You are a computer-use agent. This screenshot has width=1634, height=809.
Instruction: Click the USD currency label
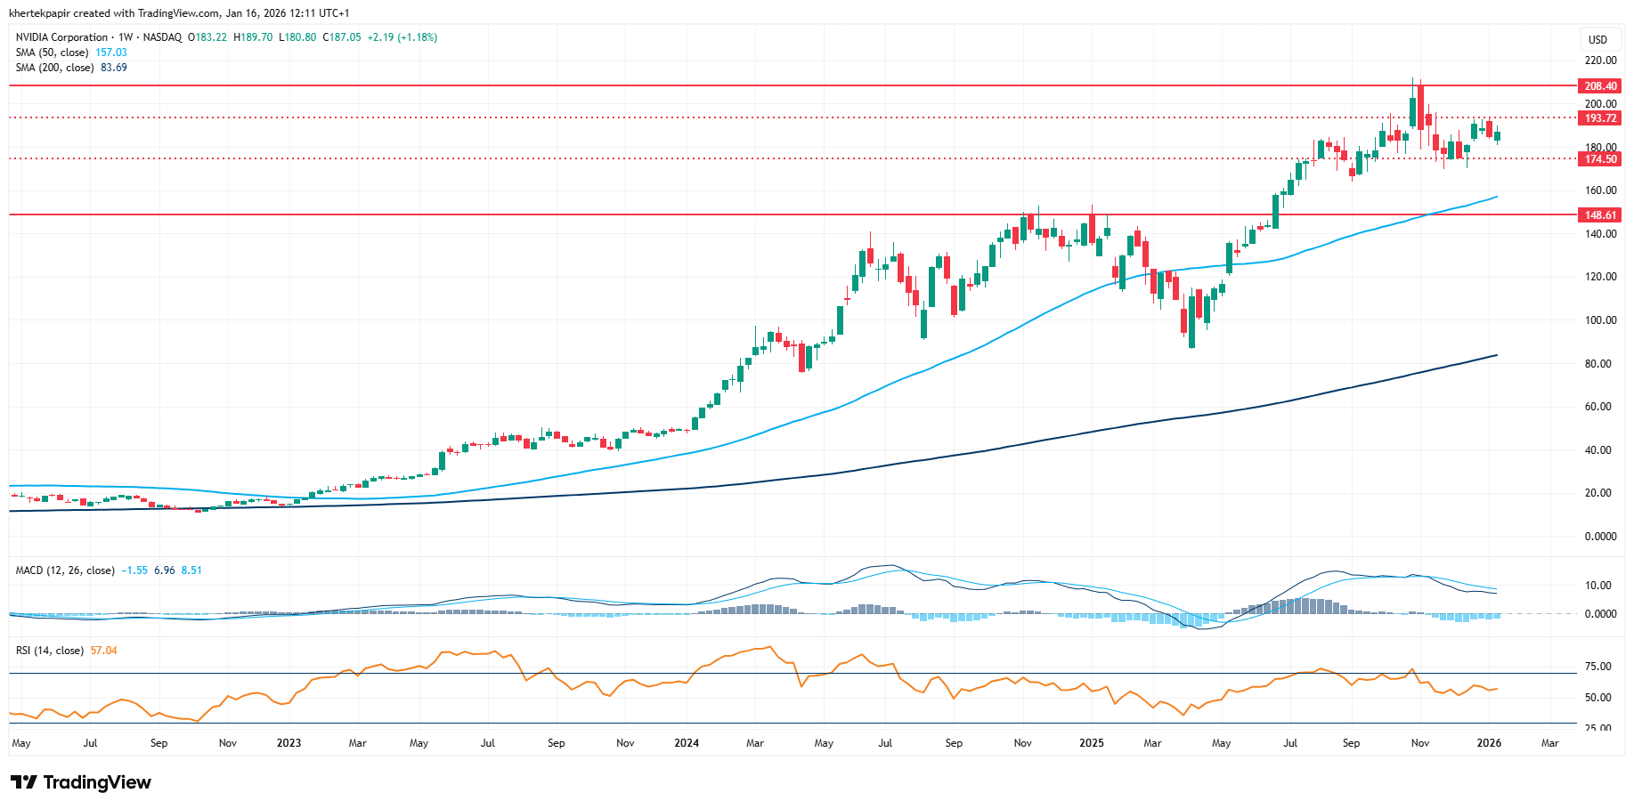tap(1597, 39)
